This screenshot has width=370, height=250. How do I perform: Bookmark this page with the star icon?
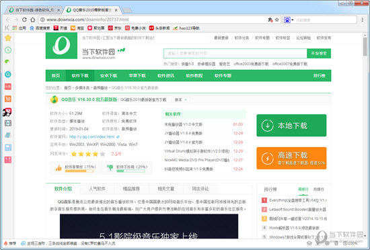[x=276, y=19]
